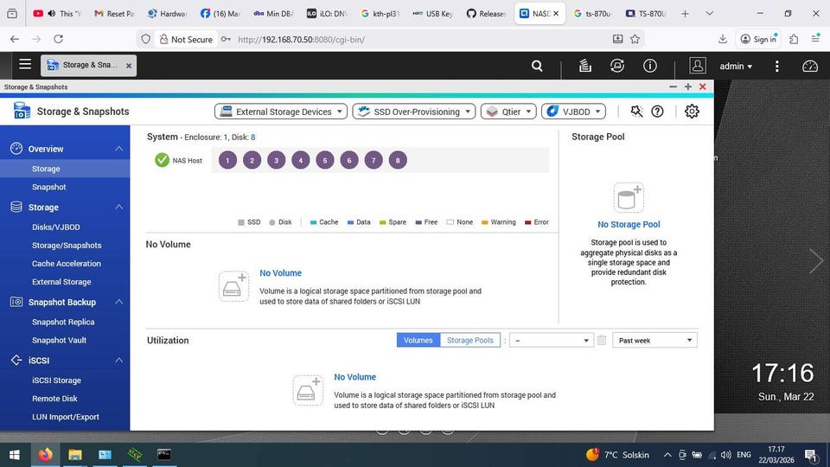Image resolution: width=830 pixels, height=467 pixels.
Task: Open external devices sync icon
Action: (617, 66)
